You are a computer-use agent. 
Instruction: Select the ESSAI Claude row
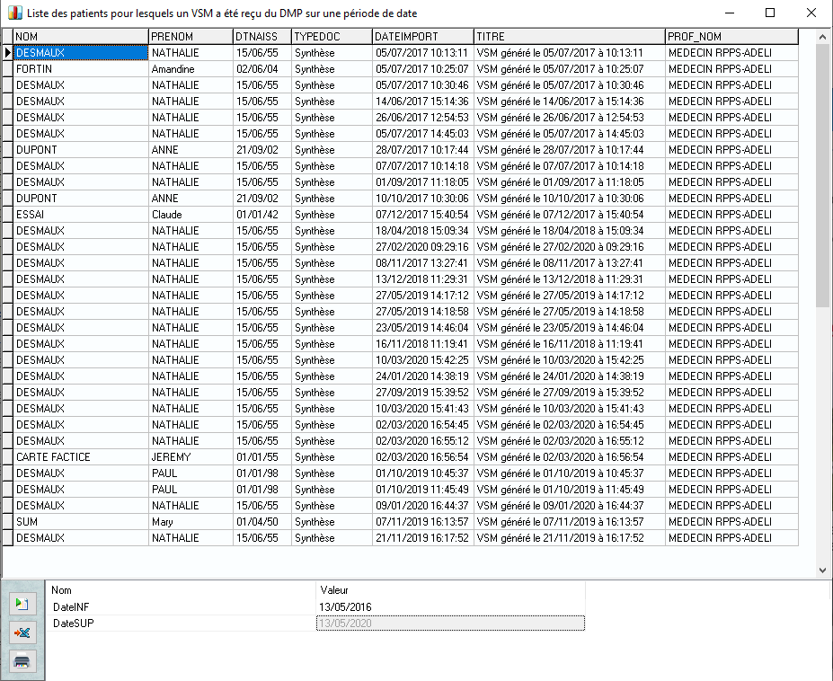coord(80,215)
